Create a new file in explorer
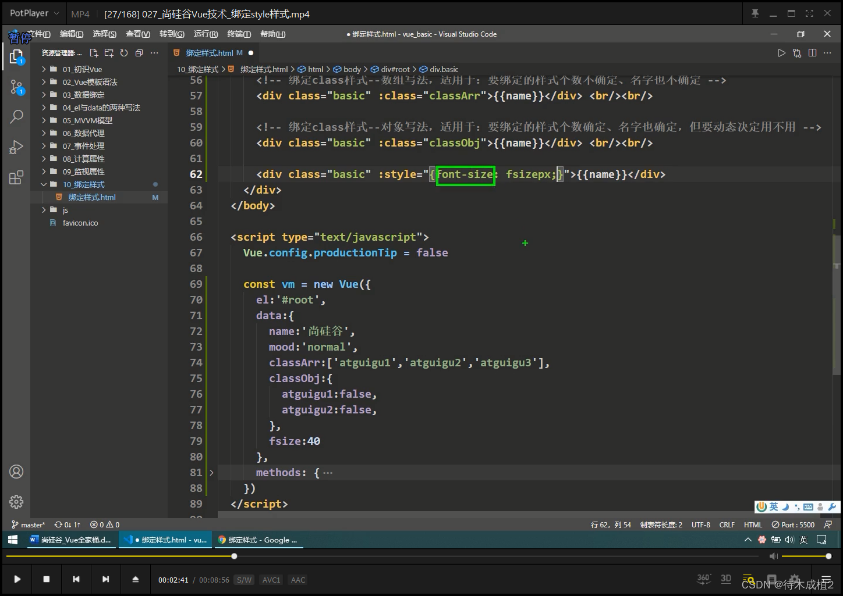Image resolution: width=843 pixels, height=596 pixels. (94, 53)
